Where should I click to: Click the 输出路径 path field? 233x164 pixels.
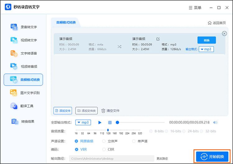[112, 158]
